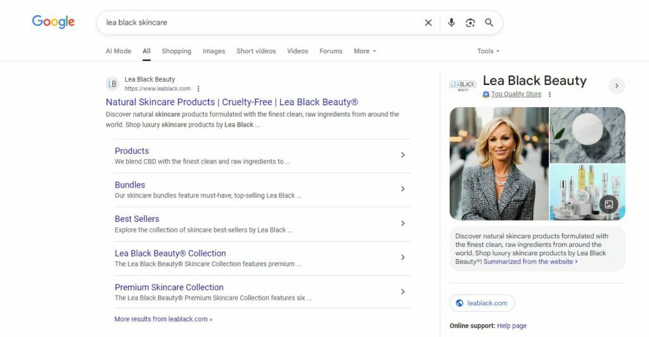The height and width of the screenshot is (337, 649).
Task: Click the LEABLACK logo in knowledge panel
Action: coord(463,86)
